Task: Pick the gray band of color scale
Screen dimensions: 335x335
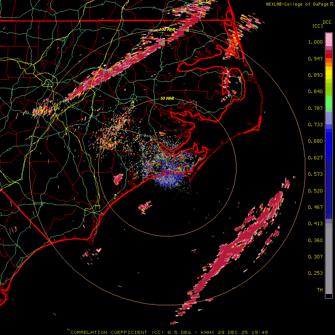Action: click(329, 259)
